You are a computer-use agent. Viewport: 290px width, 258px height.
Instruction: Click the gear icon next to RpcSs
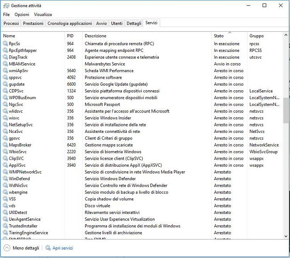click(5, 43)
